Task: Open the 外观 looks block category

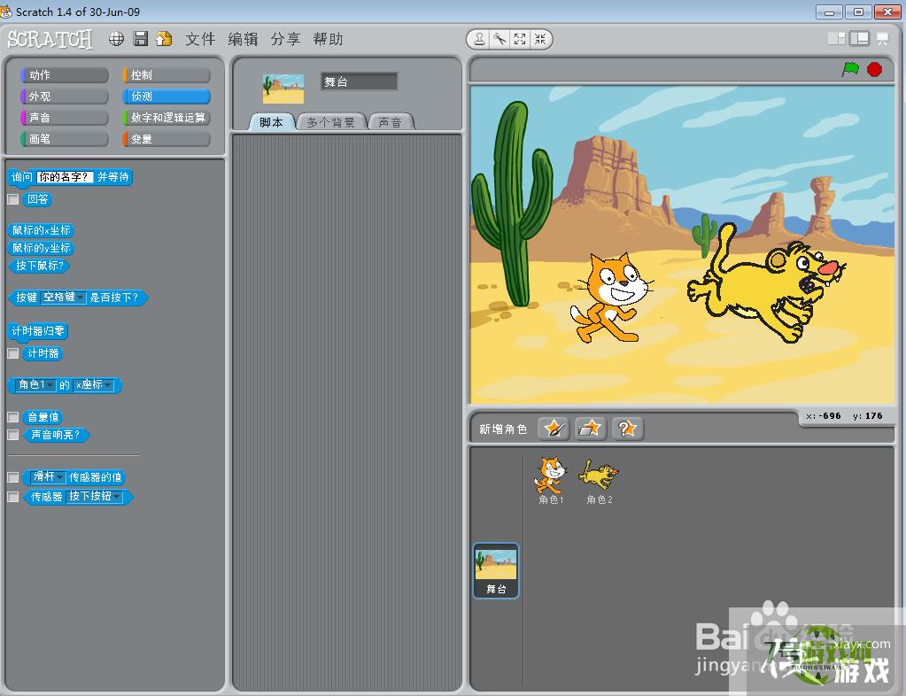Action: (x=64, y=97)
